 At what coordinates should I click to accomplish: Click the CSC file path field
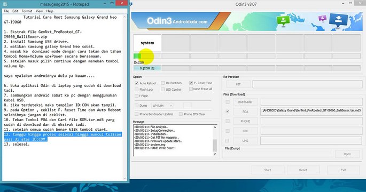click(x=312, y=131)
